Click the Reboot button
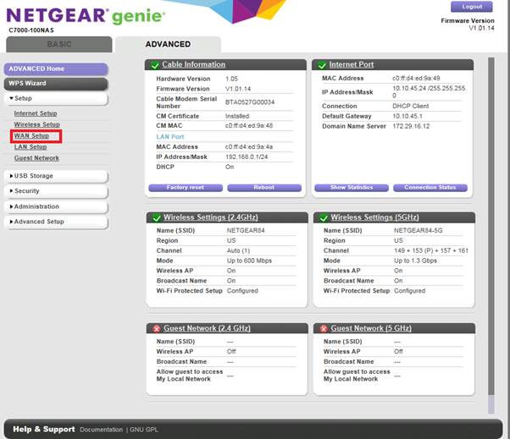510x439 pixels. (264, 188)
